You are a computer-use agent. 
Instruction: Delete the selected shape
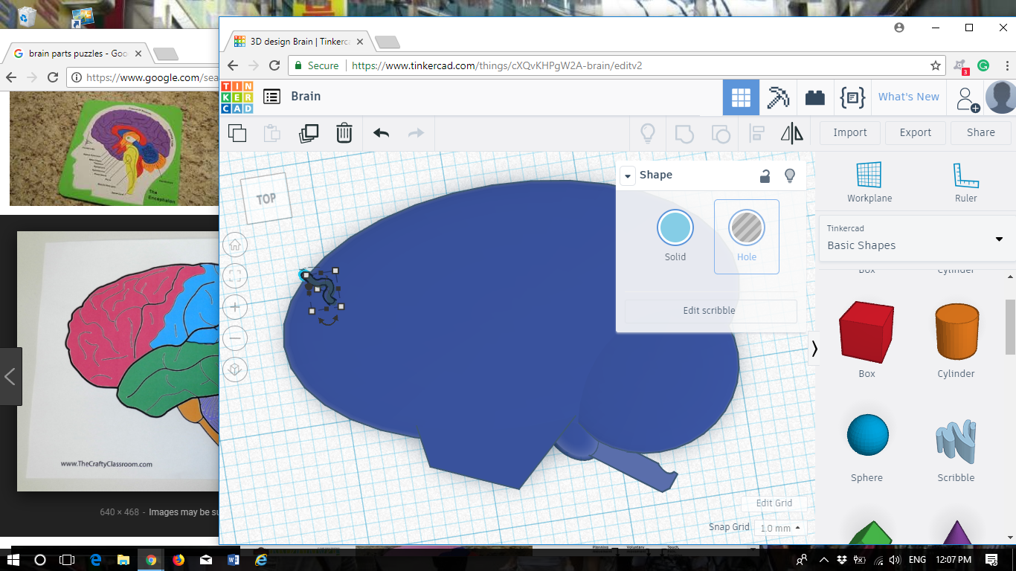(344, 133)
